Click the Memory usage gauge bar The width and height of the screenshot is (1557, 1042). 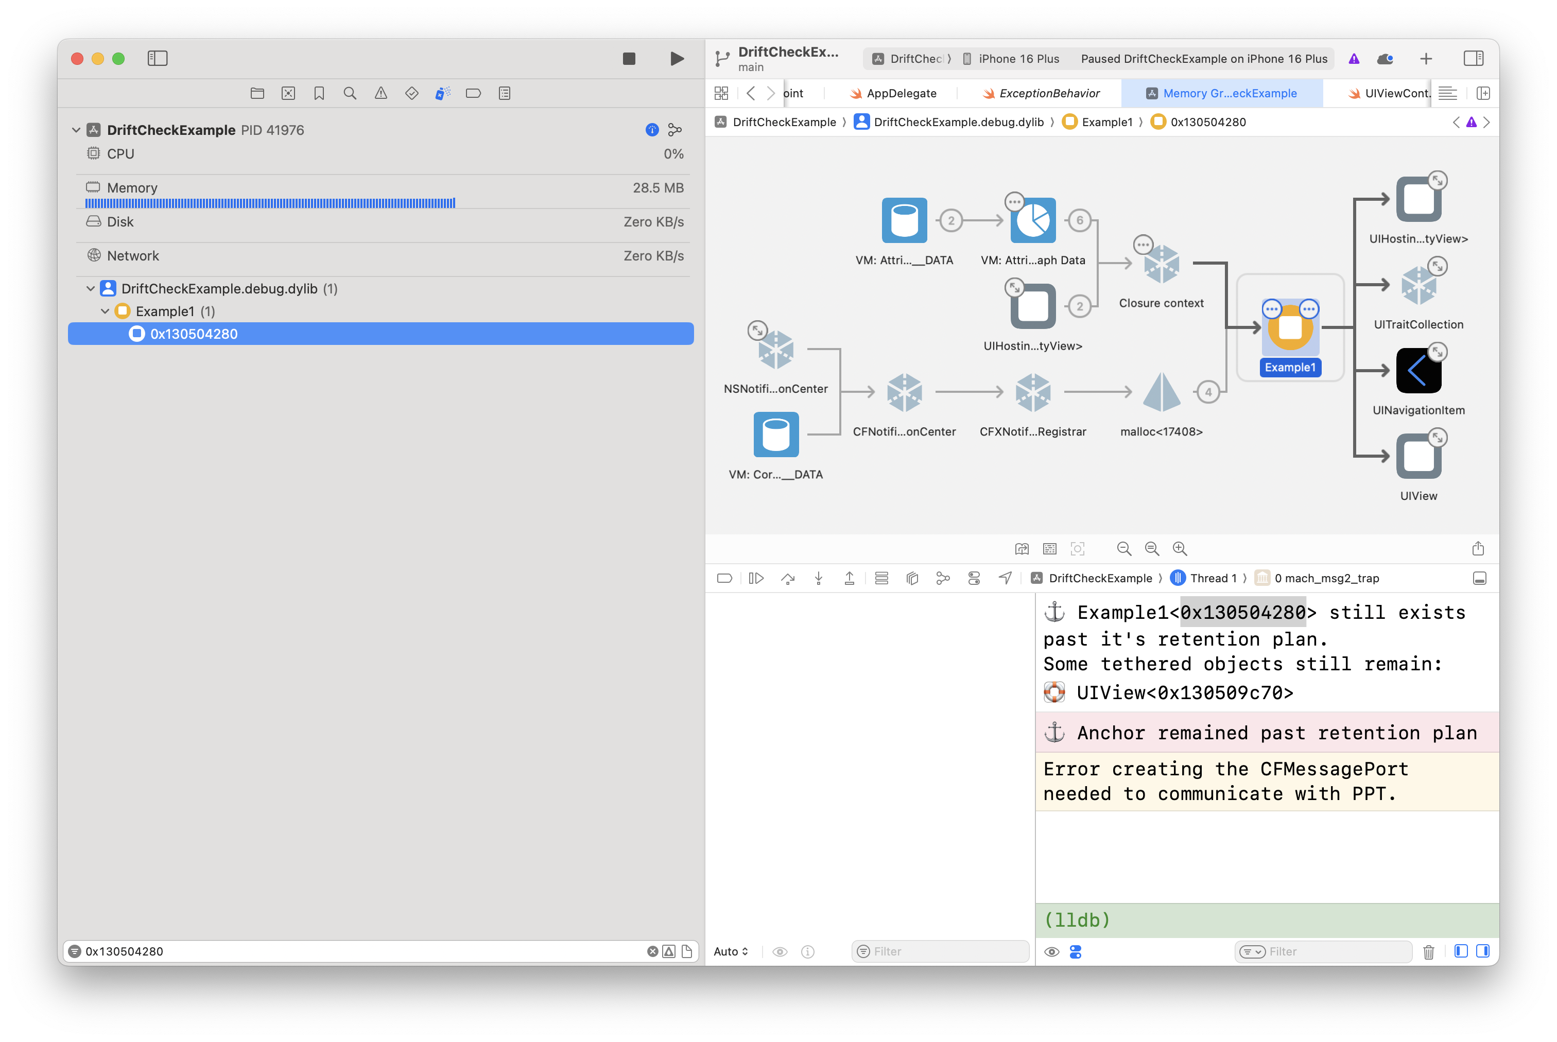(x=270, y=203)
